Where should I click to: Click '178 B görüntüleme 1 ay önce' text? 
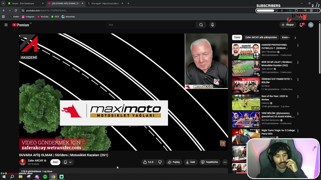pyautogui.click(x=37, y=171)
